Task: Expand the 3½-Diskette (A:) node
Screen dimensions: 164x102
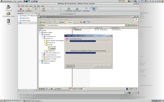Action: (42, 36)
